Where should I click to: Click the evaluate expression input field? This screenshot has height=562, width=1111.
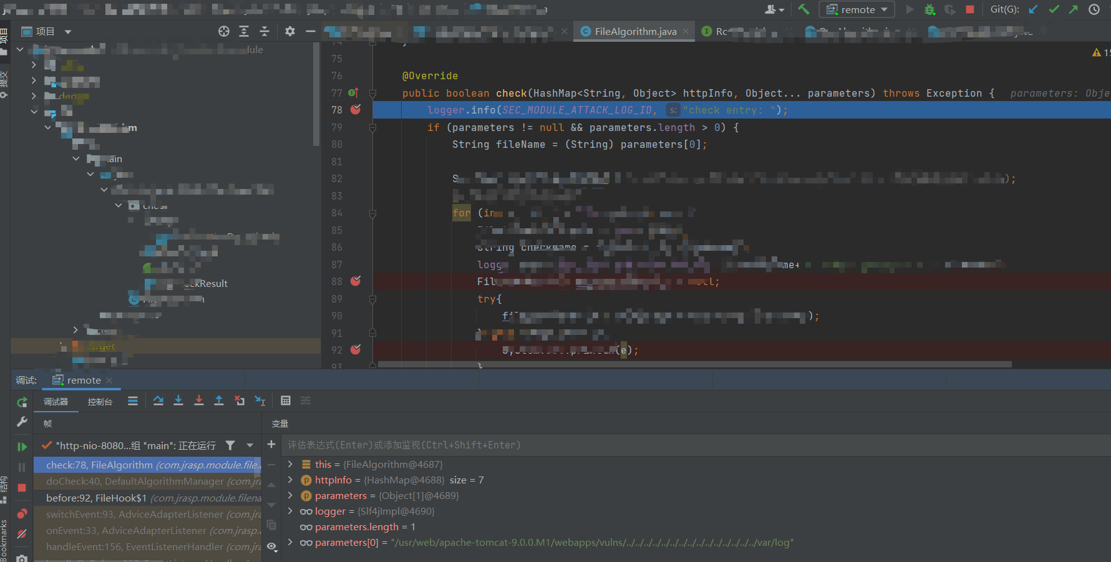point(696,445)
